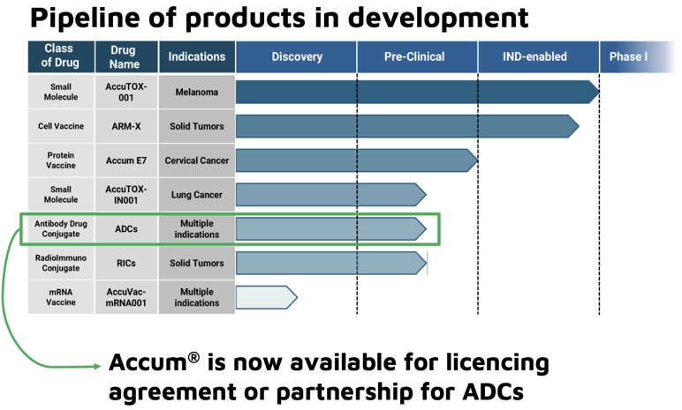682x410 pixels.
Task: Click the 'Accum® is now available for licencing' line
Action: pos(329,362)
